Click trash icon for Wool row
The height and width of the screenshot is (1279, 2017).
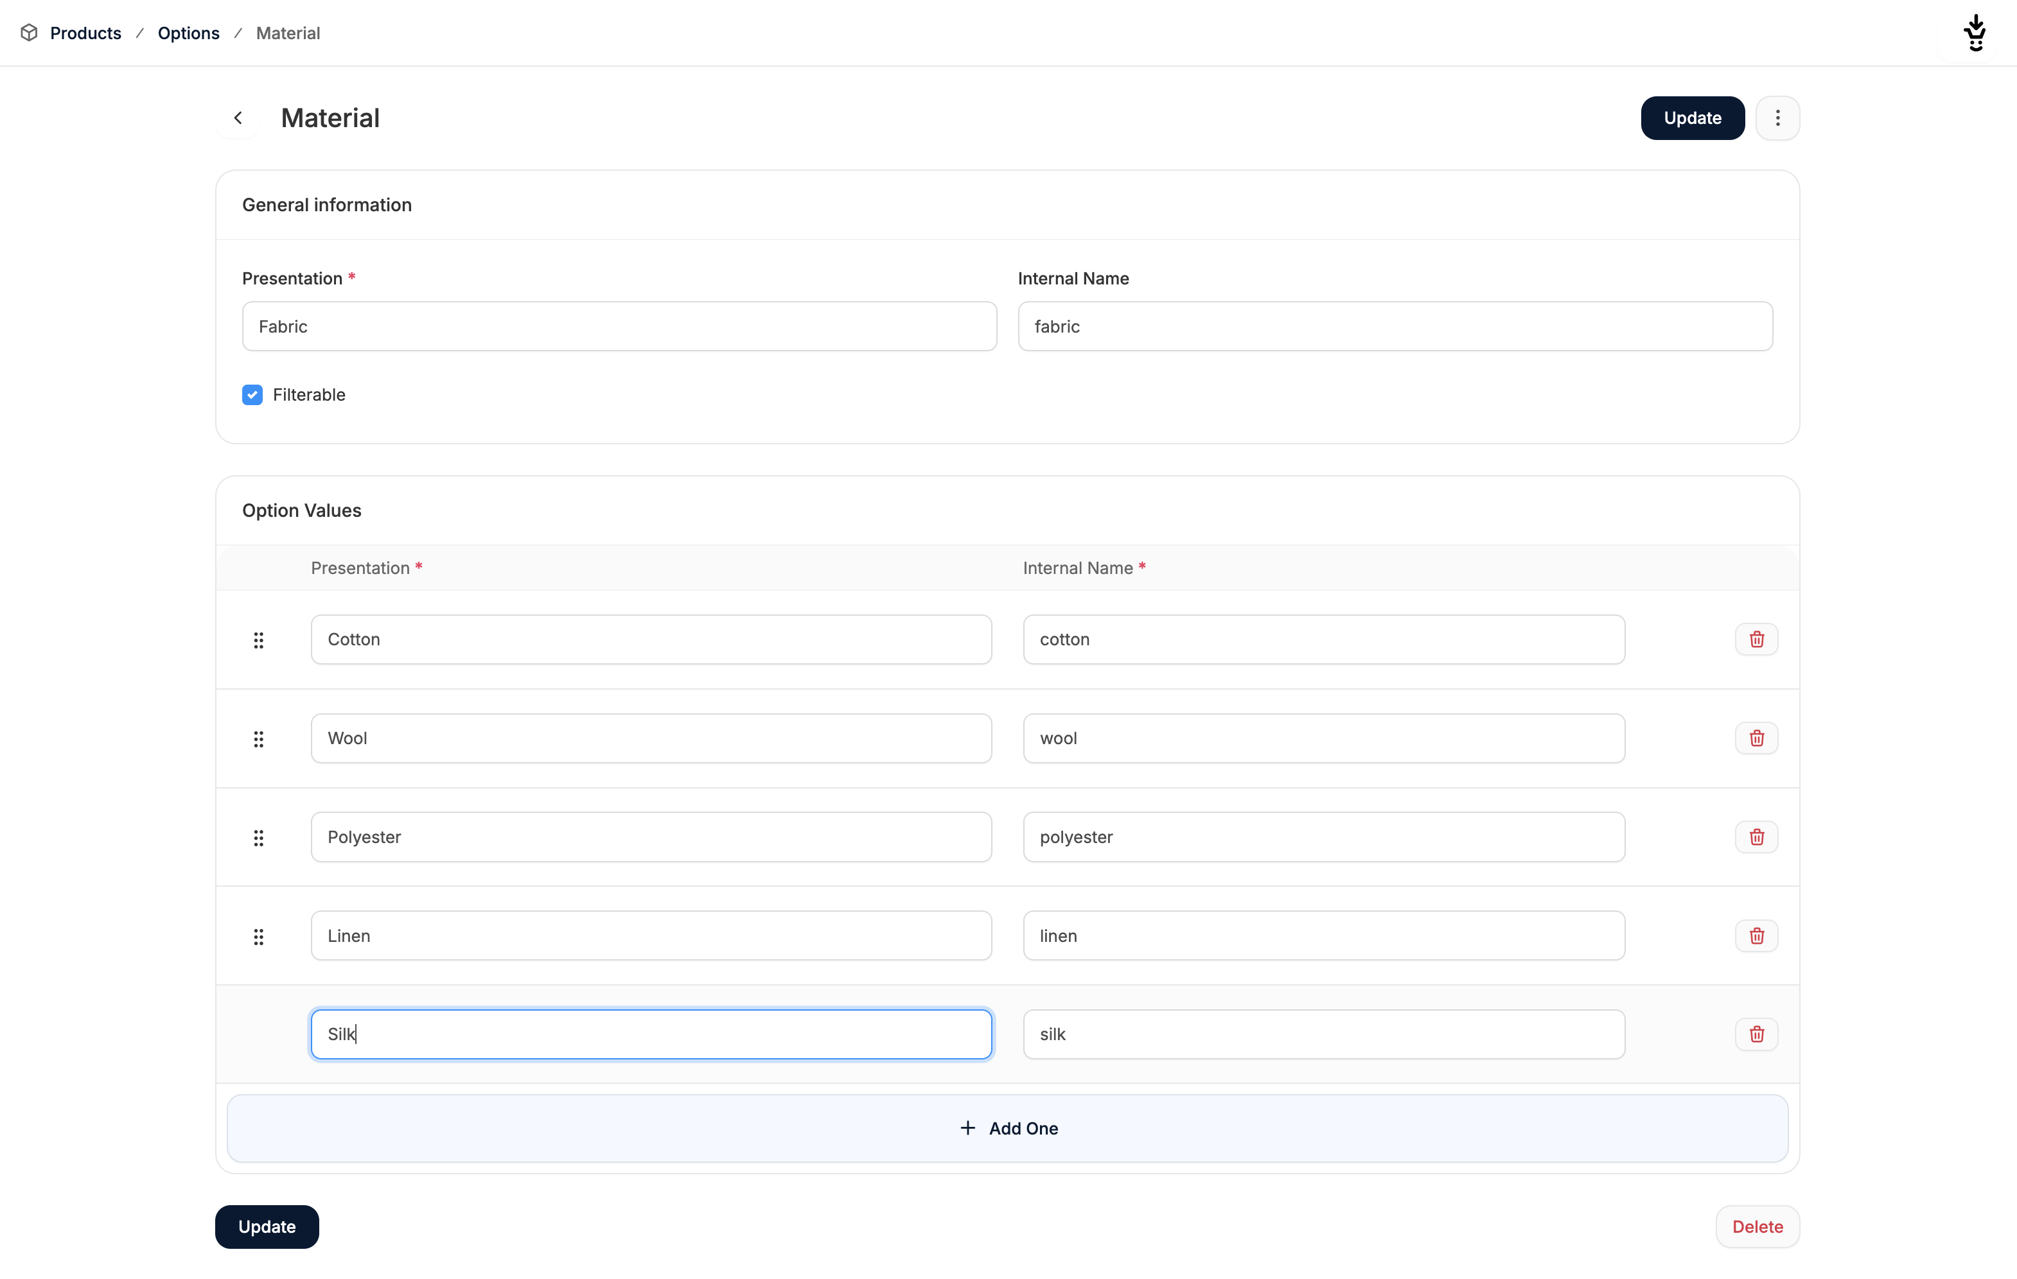pos(1756,738)
